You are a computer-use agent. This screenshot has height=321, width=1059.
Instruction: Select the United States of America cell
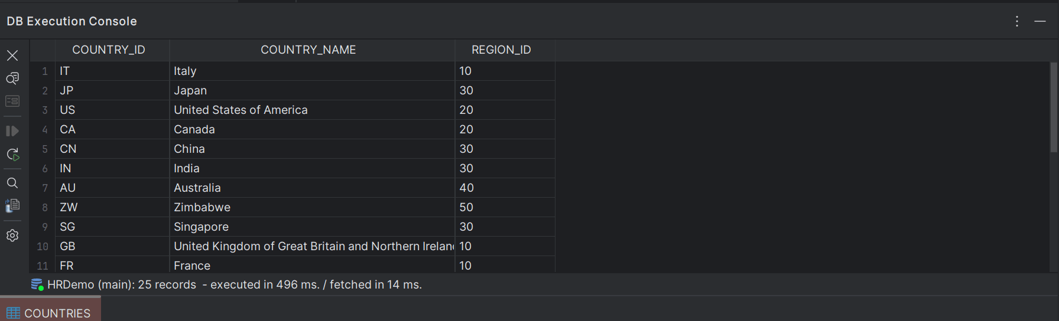tap(312, 110)
